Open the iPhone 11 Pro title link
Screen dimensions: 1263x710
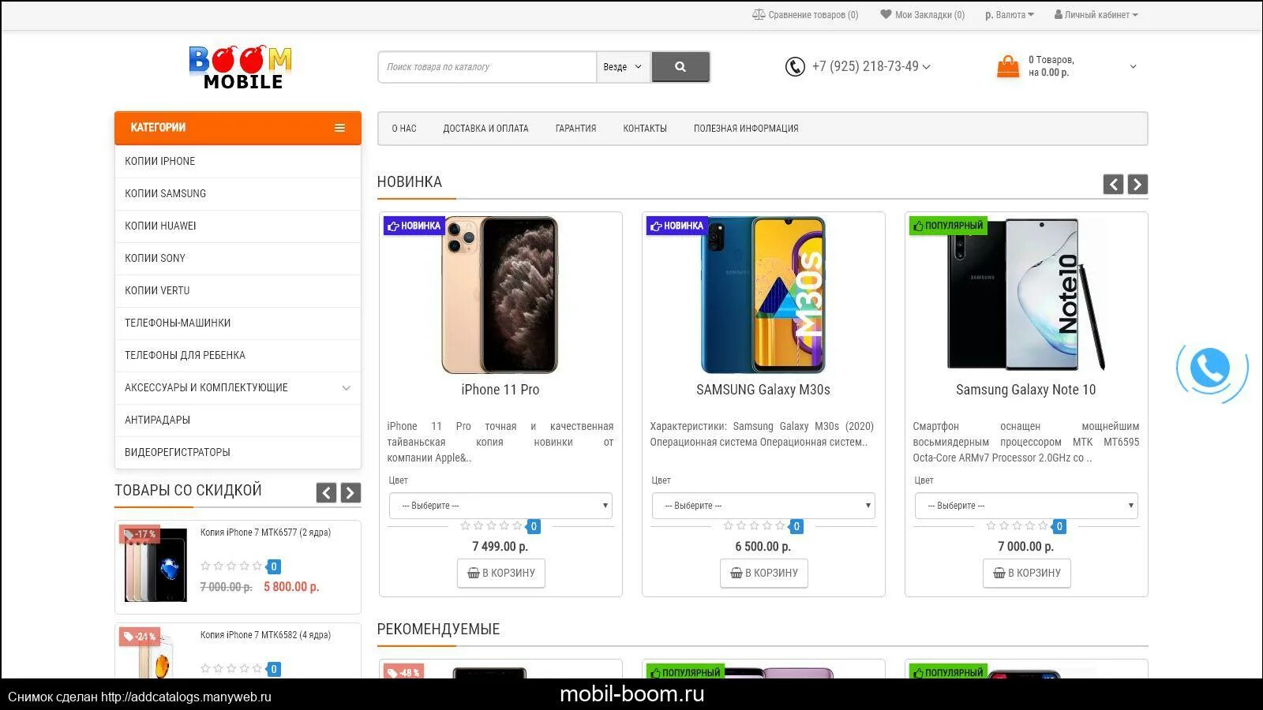point(500,390)
